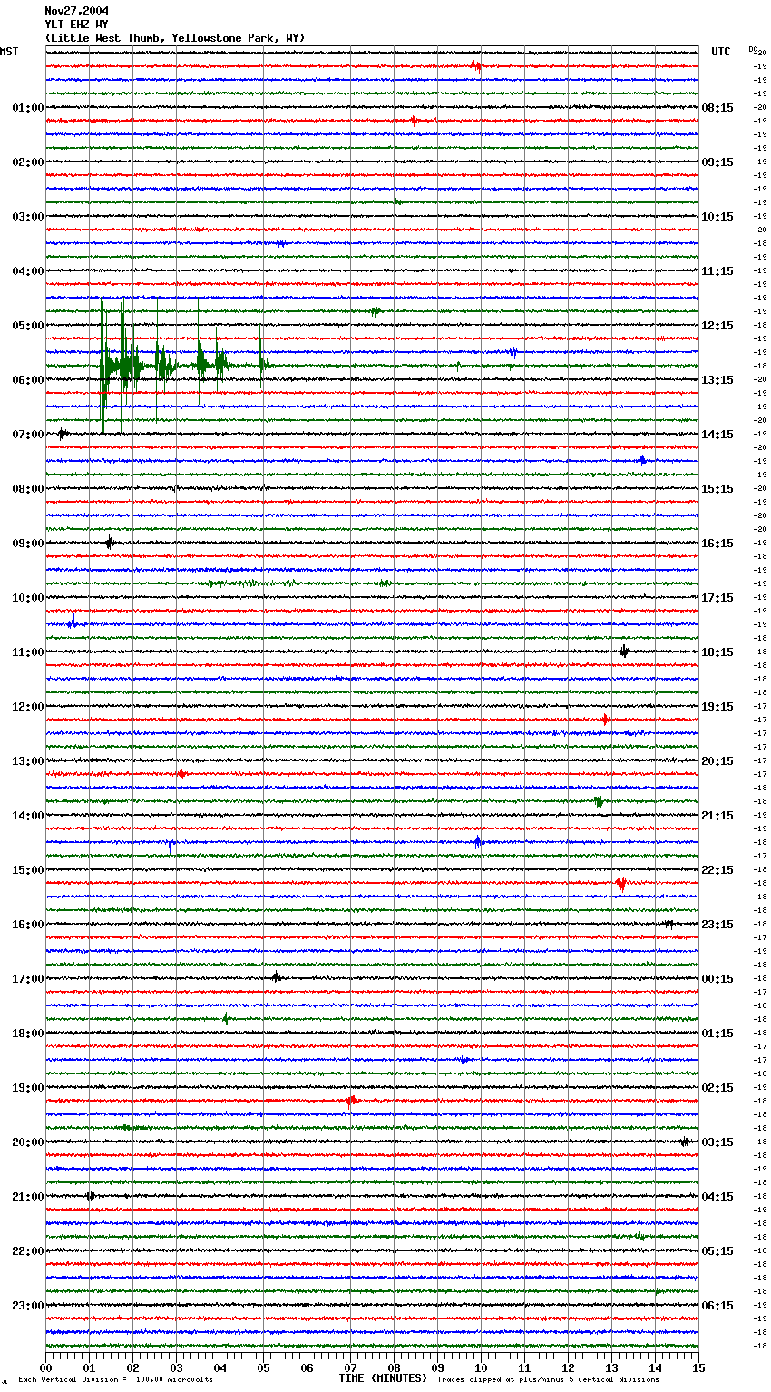
Task: Select the 09:00 MST row label
Action: [x=28, y=544]
